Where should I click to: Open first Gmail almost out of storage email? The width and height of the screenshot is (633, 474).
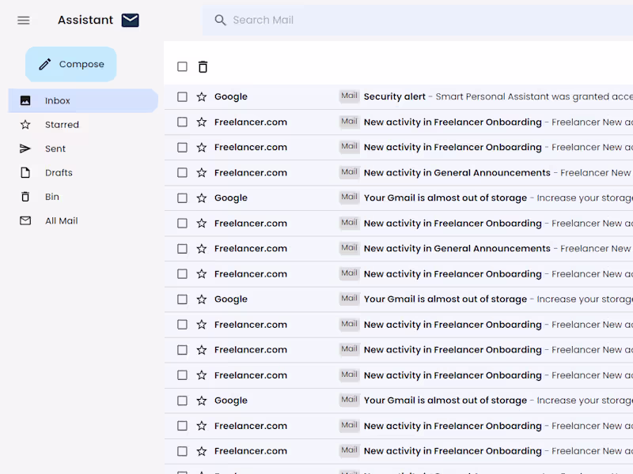pos(475,198)
